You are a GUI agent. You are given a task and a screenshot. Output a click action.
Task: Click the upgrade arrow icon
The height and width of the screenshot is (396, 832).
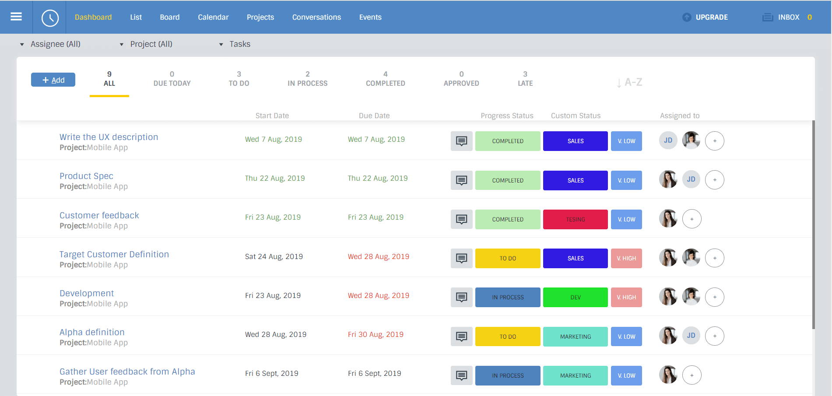pos(687,18)
